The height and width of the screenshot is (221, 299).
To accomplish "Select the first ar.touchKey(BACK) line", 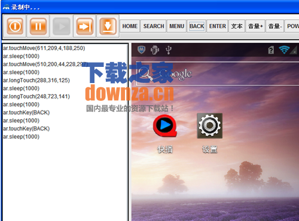I will point(26,113).
